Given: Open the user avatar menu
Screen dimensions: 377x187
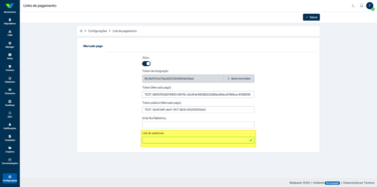Looking at the screenshot, I should coord(370,6).
